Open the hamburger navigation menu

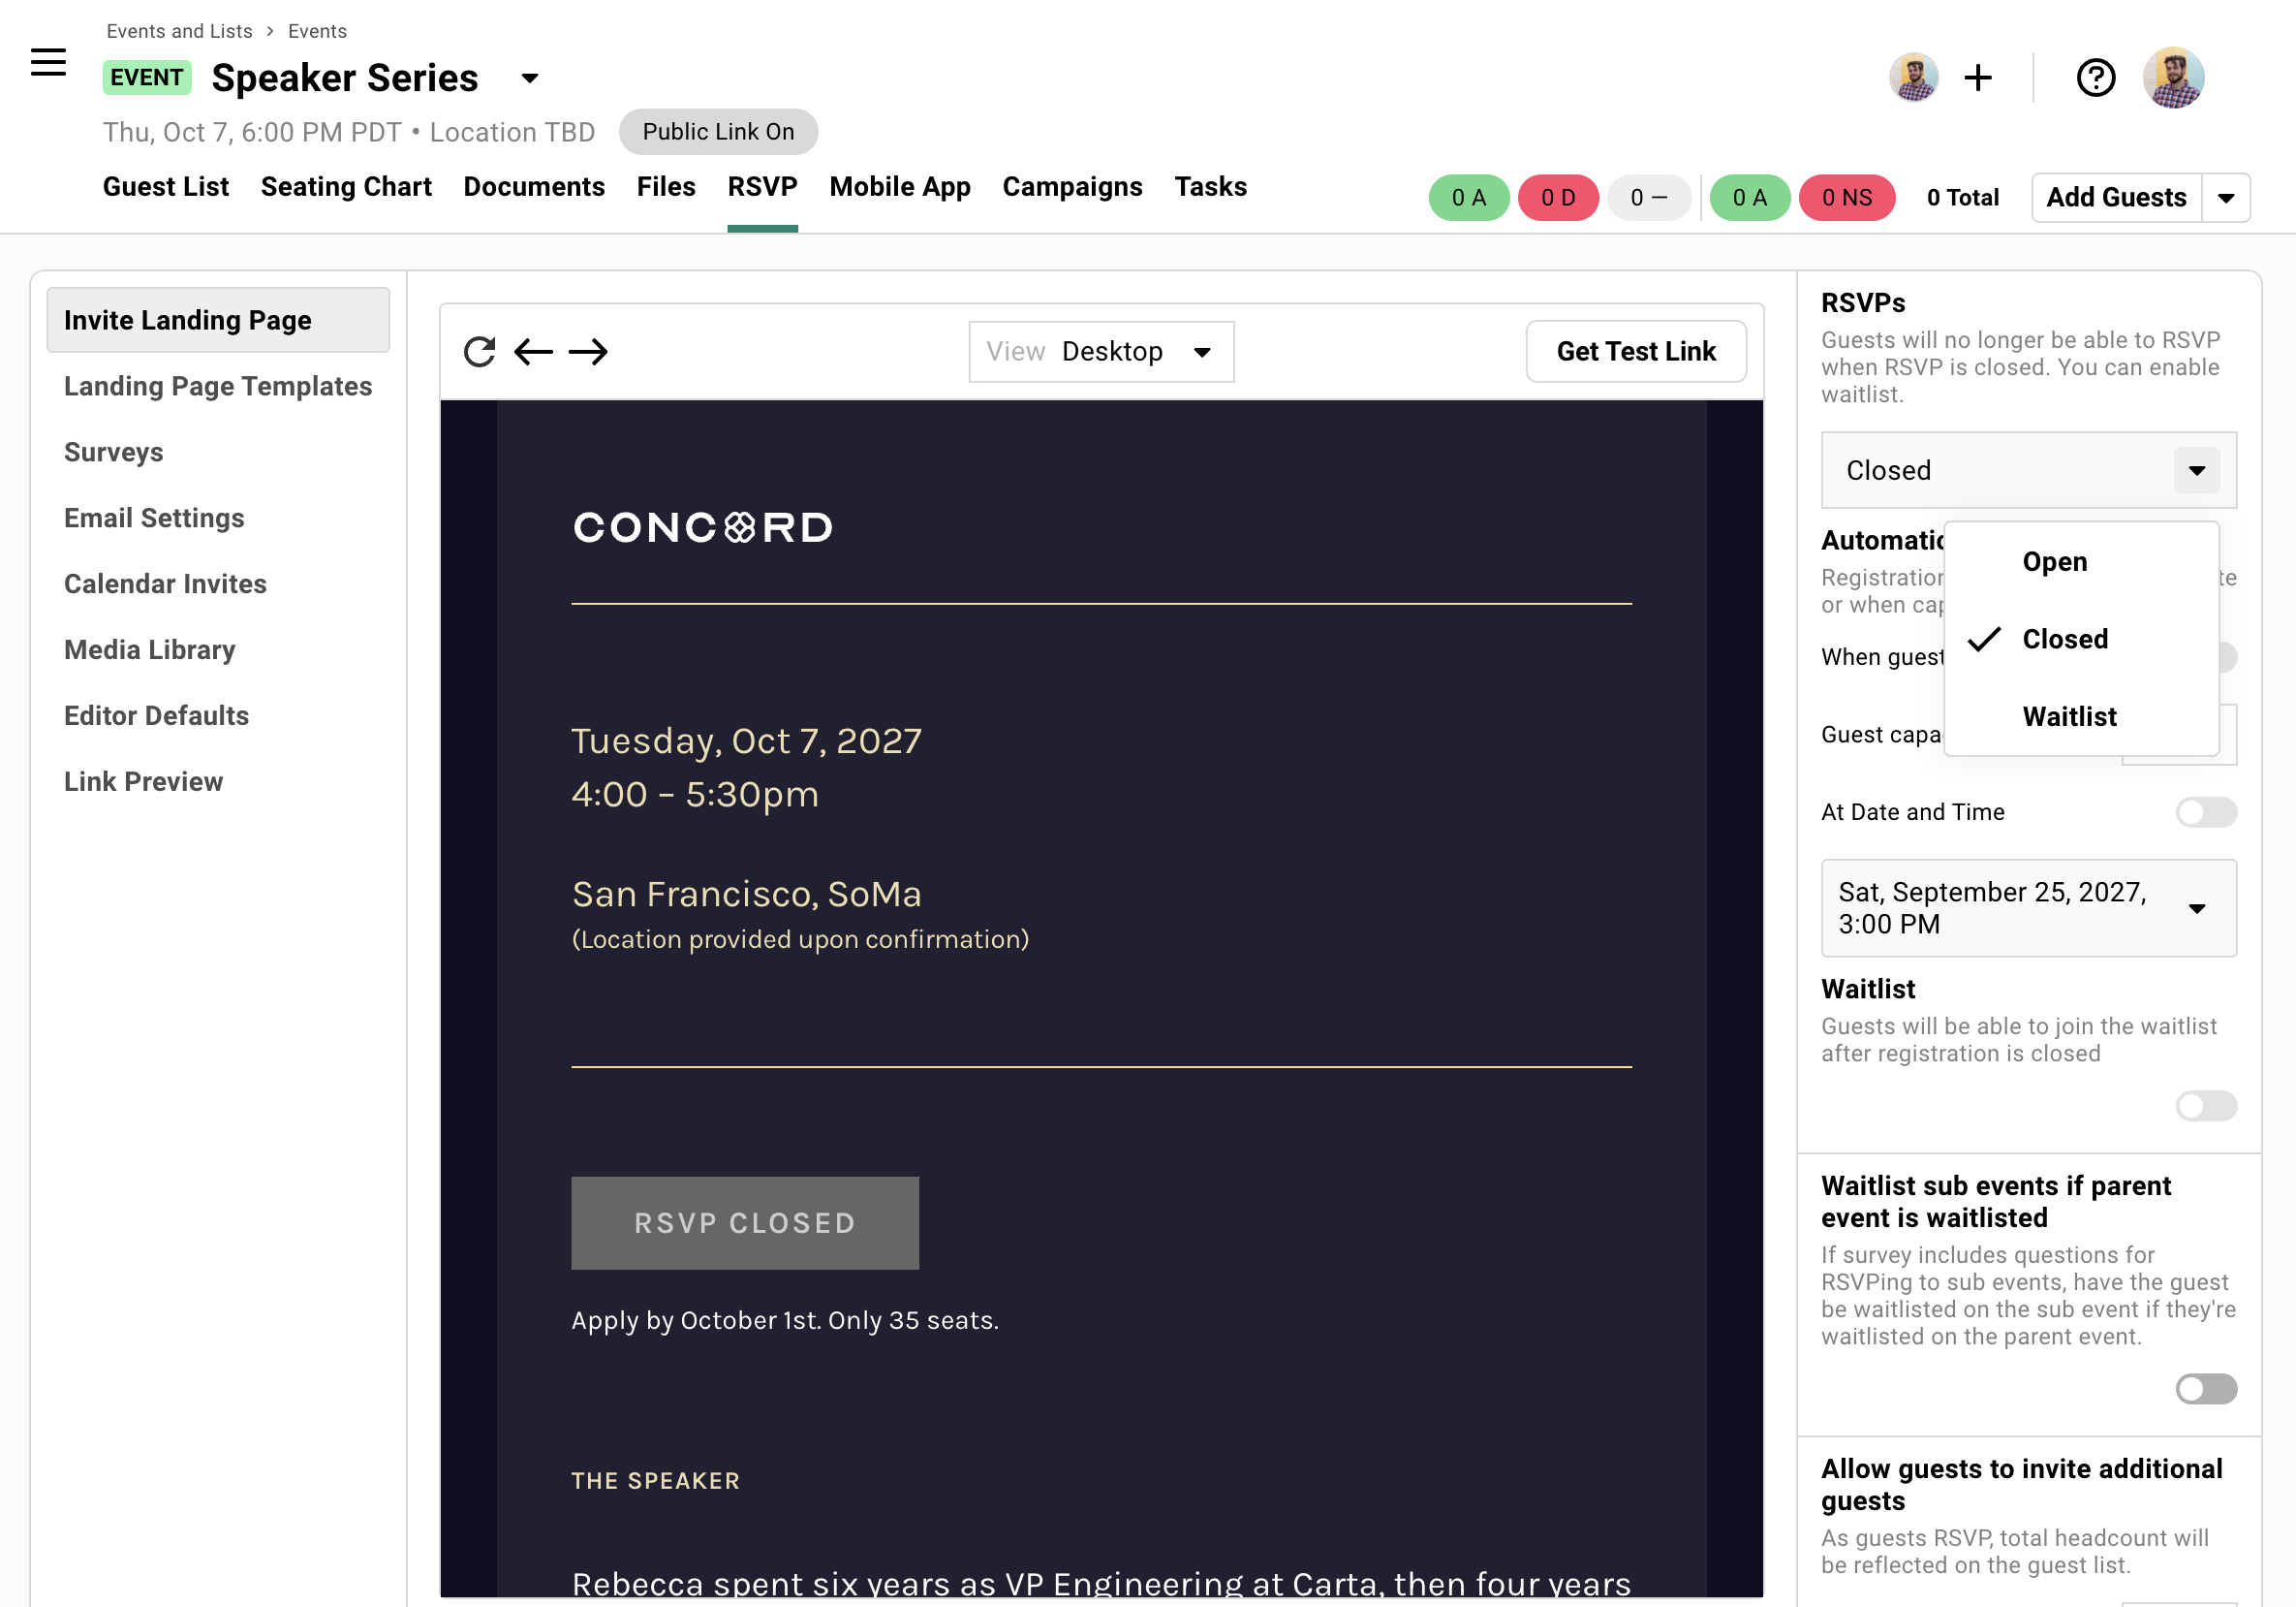point(47,62)
